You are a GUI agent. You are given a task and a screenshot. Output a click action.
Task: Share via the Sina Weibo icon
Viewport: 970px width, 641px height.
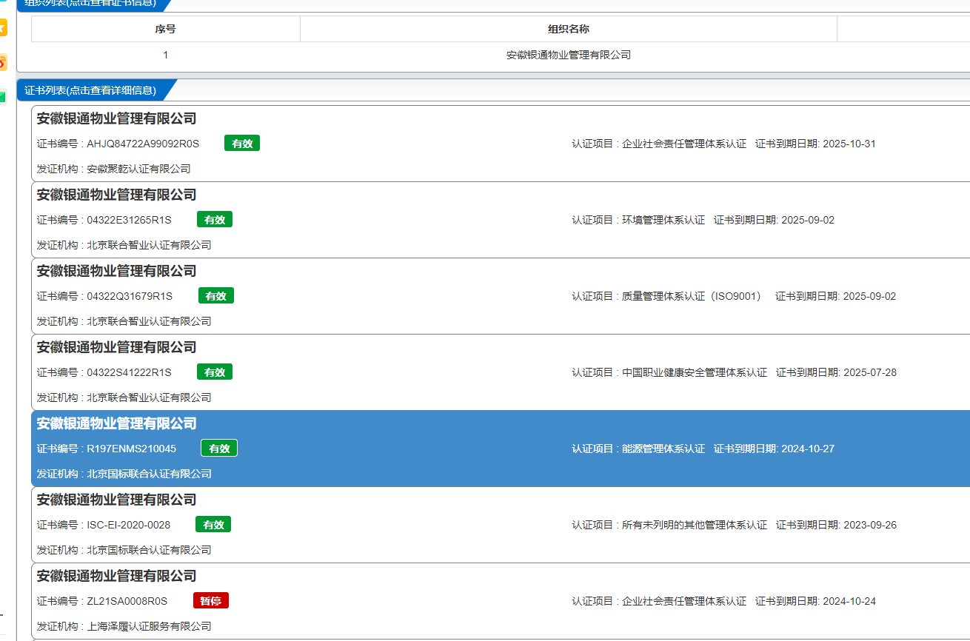2,62
